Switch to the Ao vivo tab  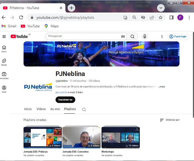point(55,109)
